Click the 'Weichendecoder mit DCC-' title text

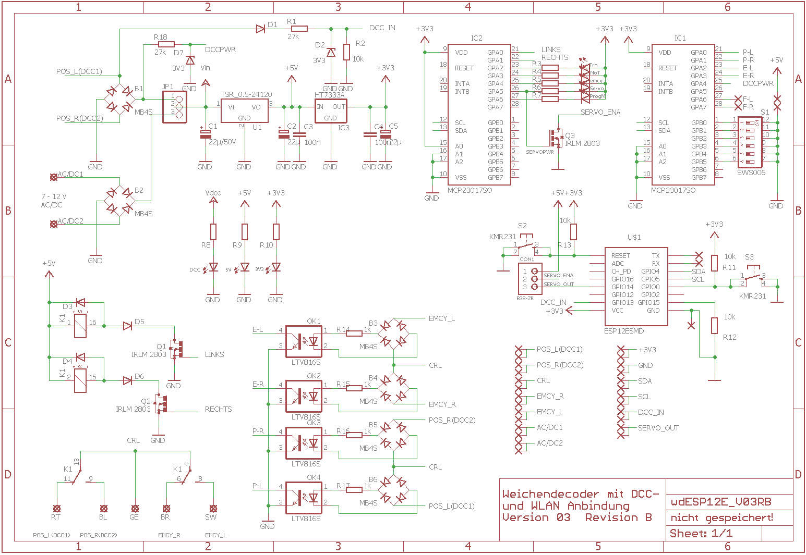pos(581,494)
